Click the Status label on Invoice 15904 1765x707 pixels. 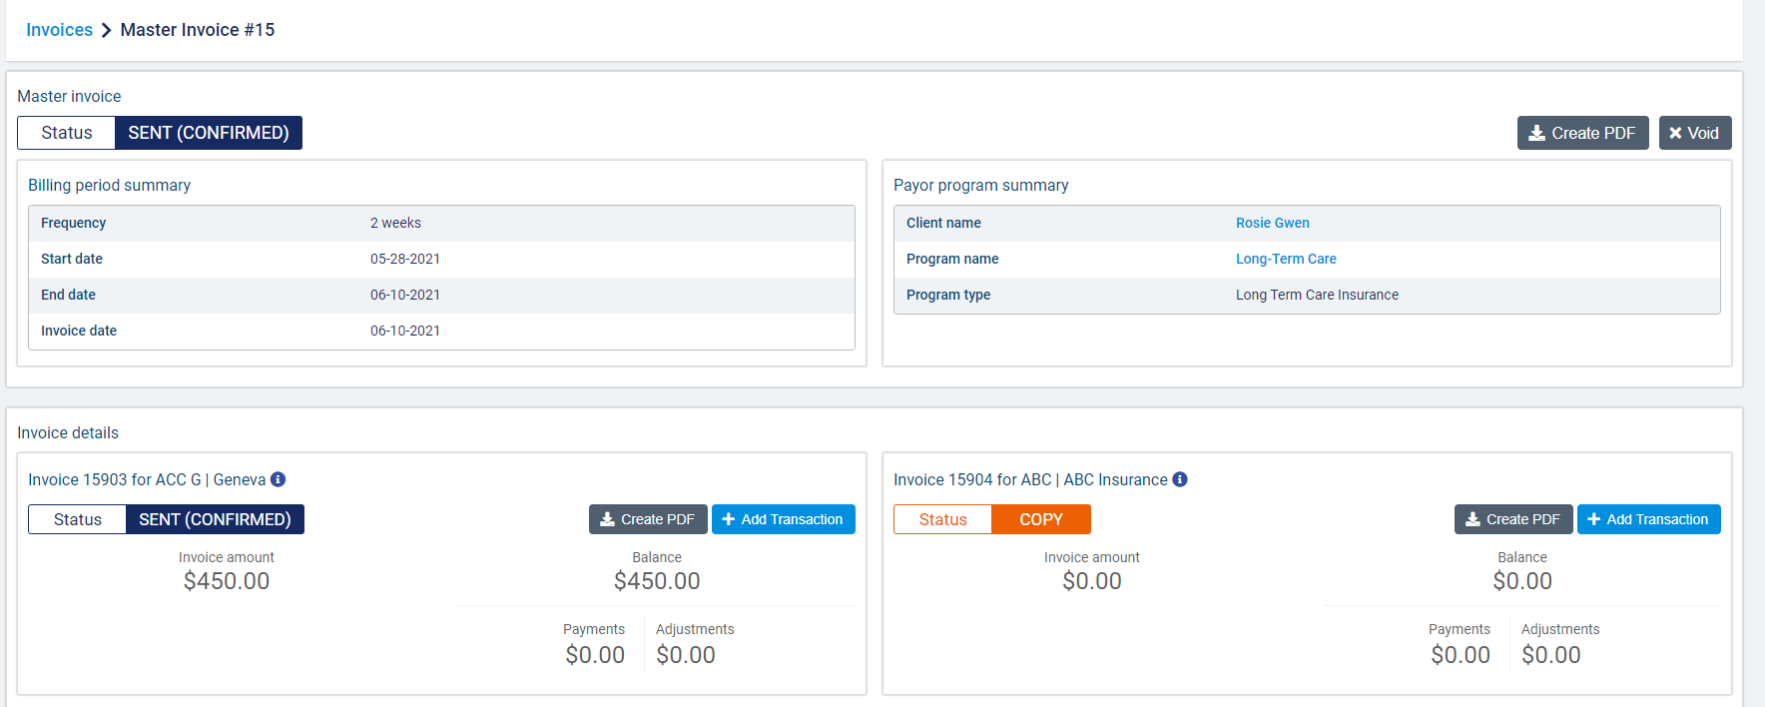942,519
